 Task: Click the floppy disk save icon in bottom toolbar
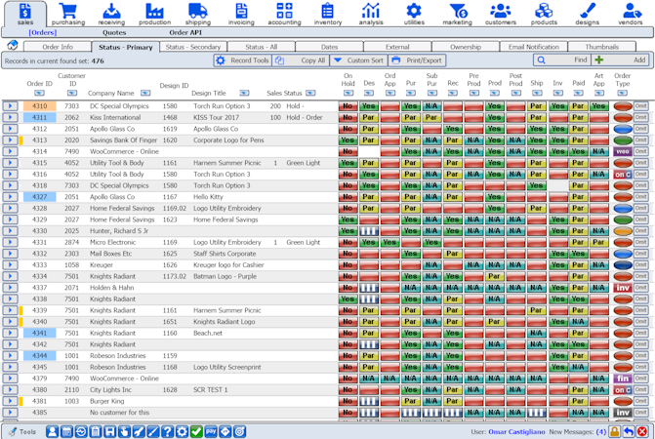[110, 431]
